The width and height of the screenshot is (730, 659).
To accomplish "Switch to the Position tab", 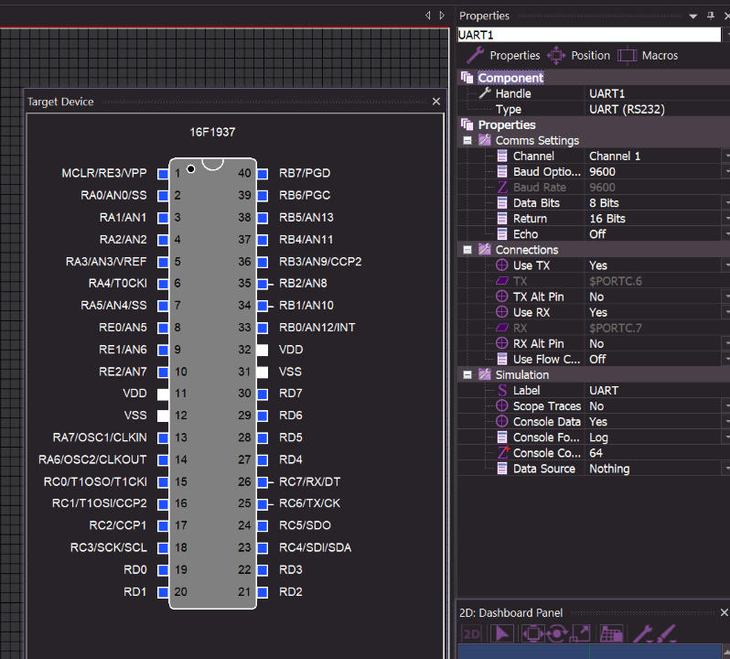I will (579, 56).
